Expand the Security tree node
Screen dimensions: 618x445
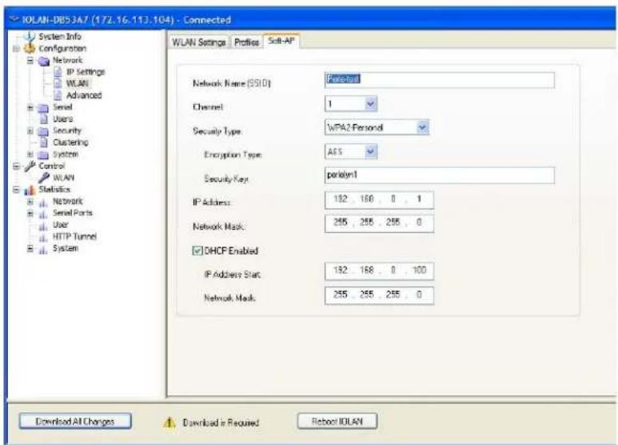click(30, 130)
